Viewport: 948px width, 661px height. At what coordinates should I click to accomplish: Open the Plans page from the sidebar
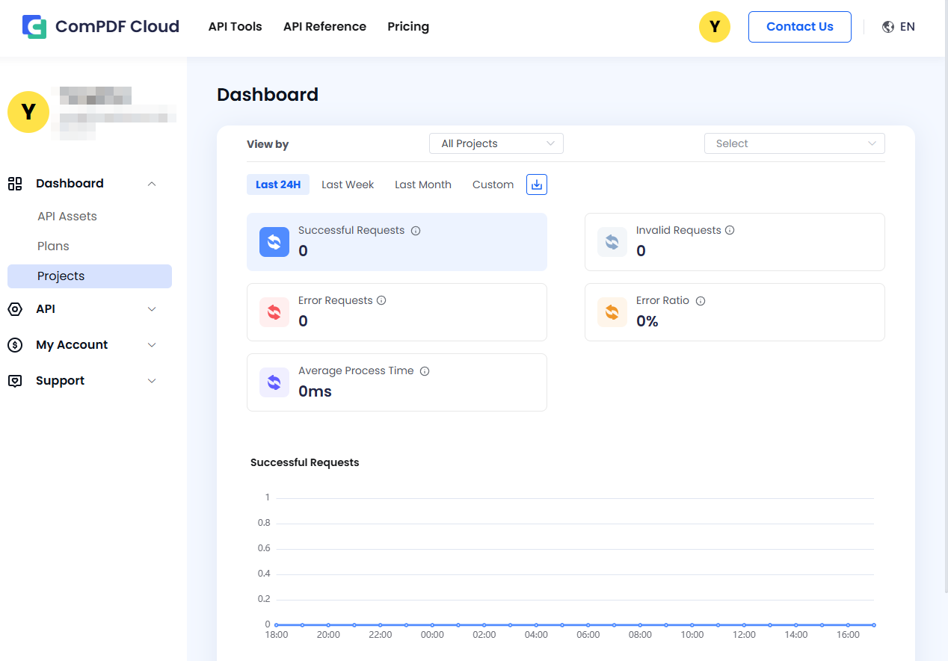53,246
